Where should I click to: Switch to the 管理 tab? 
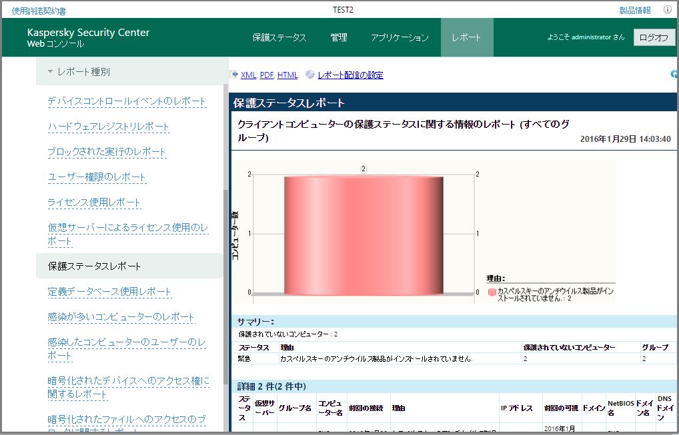point(339,37)
